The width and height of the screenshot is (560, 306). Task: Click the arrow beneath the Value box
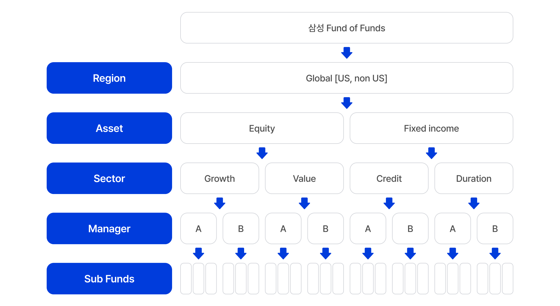[304, 203]
